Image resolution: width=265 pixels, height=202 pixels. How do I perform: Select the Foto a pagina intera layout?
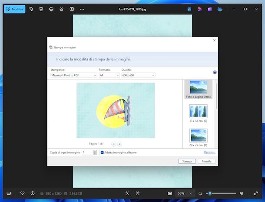pyautogui.click(x=198, y=89)
